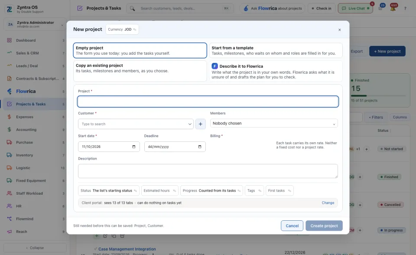
Task: Collapse the sidebar with the Collapse button
Action: coord(35,248)
